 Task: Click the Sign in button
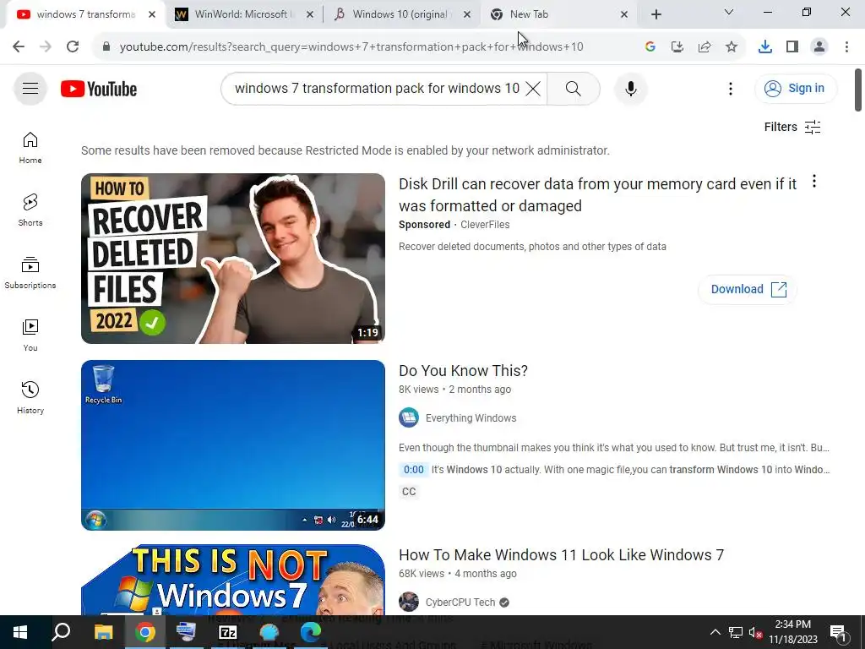click(x=796, y=88)
